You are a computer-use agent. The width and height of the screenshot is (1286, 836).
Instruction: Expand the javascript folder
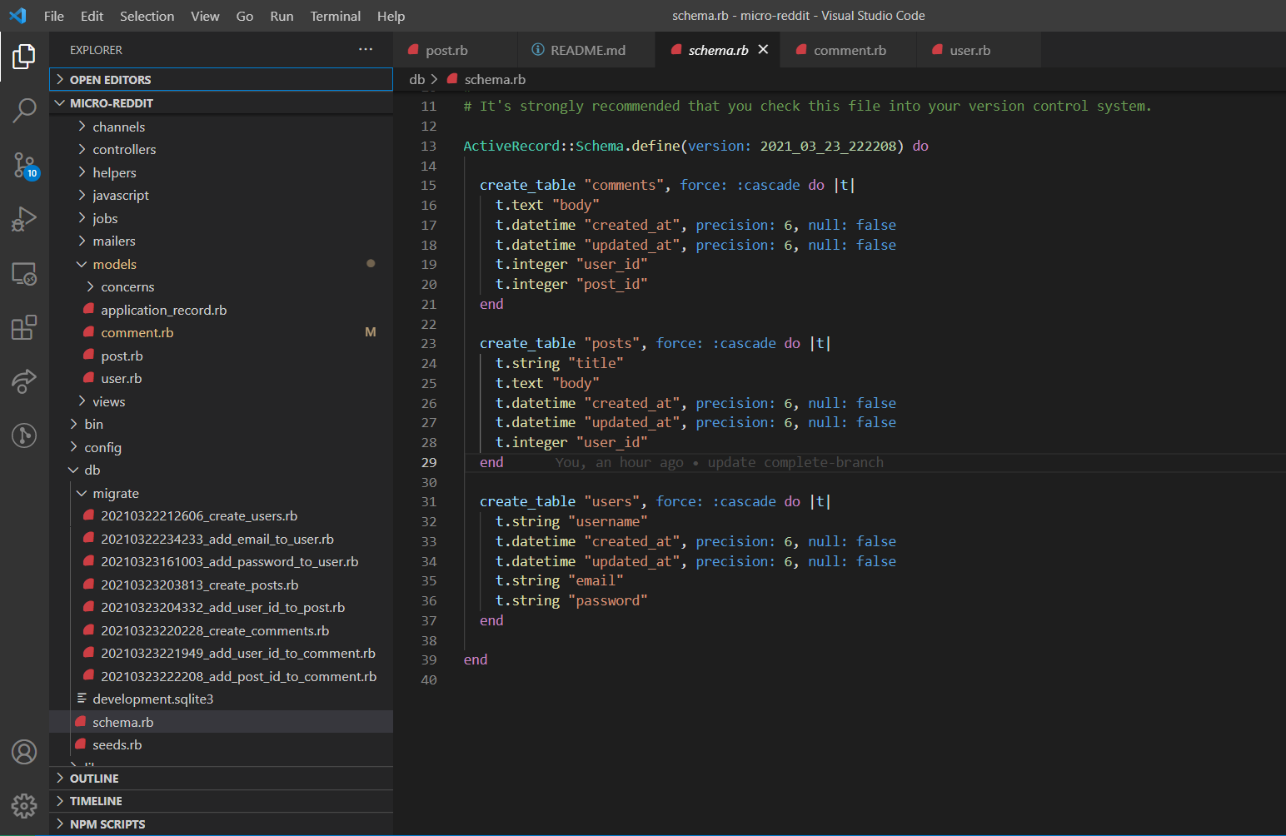coord(221,195)
